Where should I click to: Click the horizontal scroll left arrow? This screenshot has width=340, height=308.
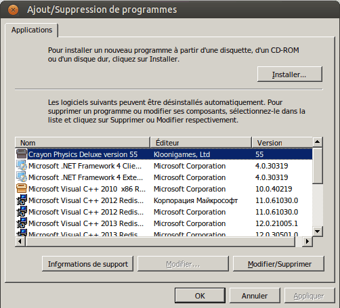pyautogui.click(x=20, y=242)
